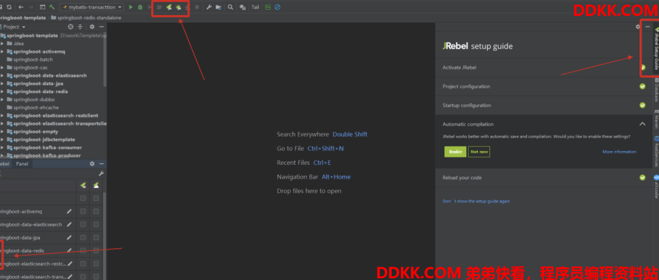Click the blue circle-slash icon in toolbar
659x280 pixels.
pos(278,7)
